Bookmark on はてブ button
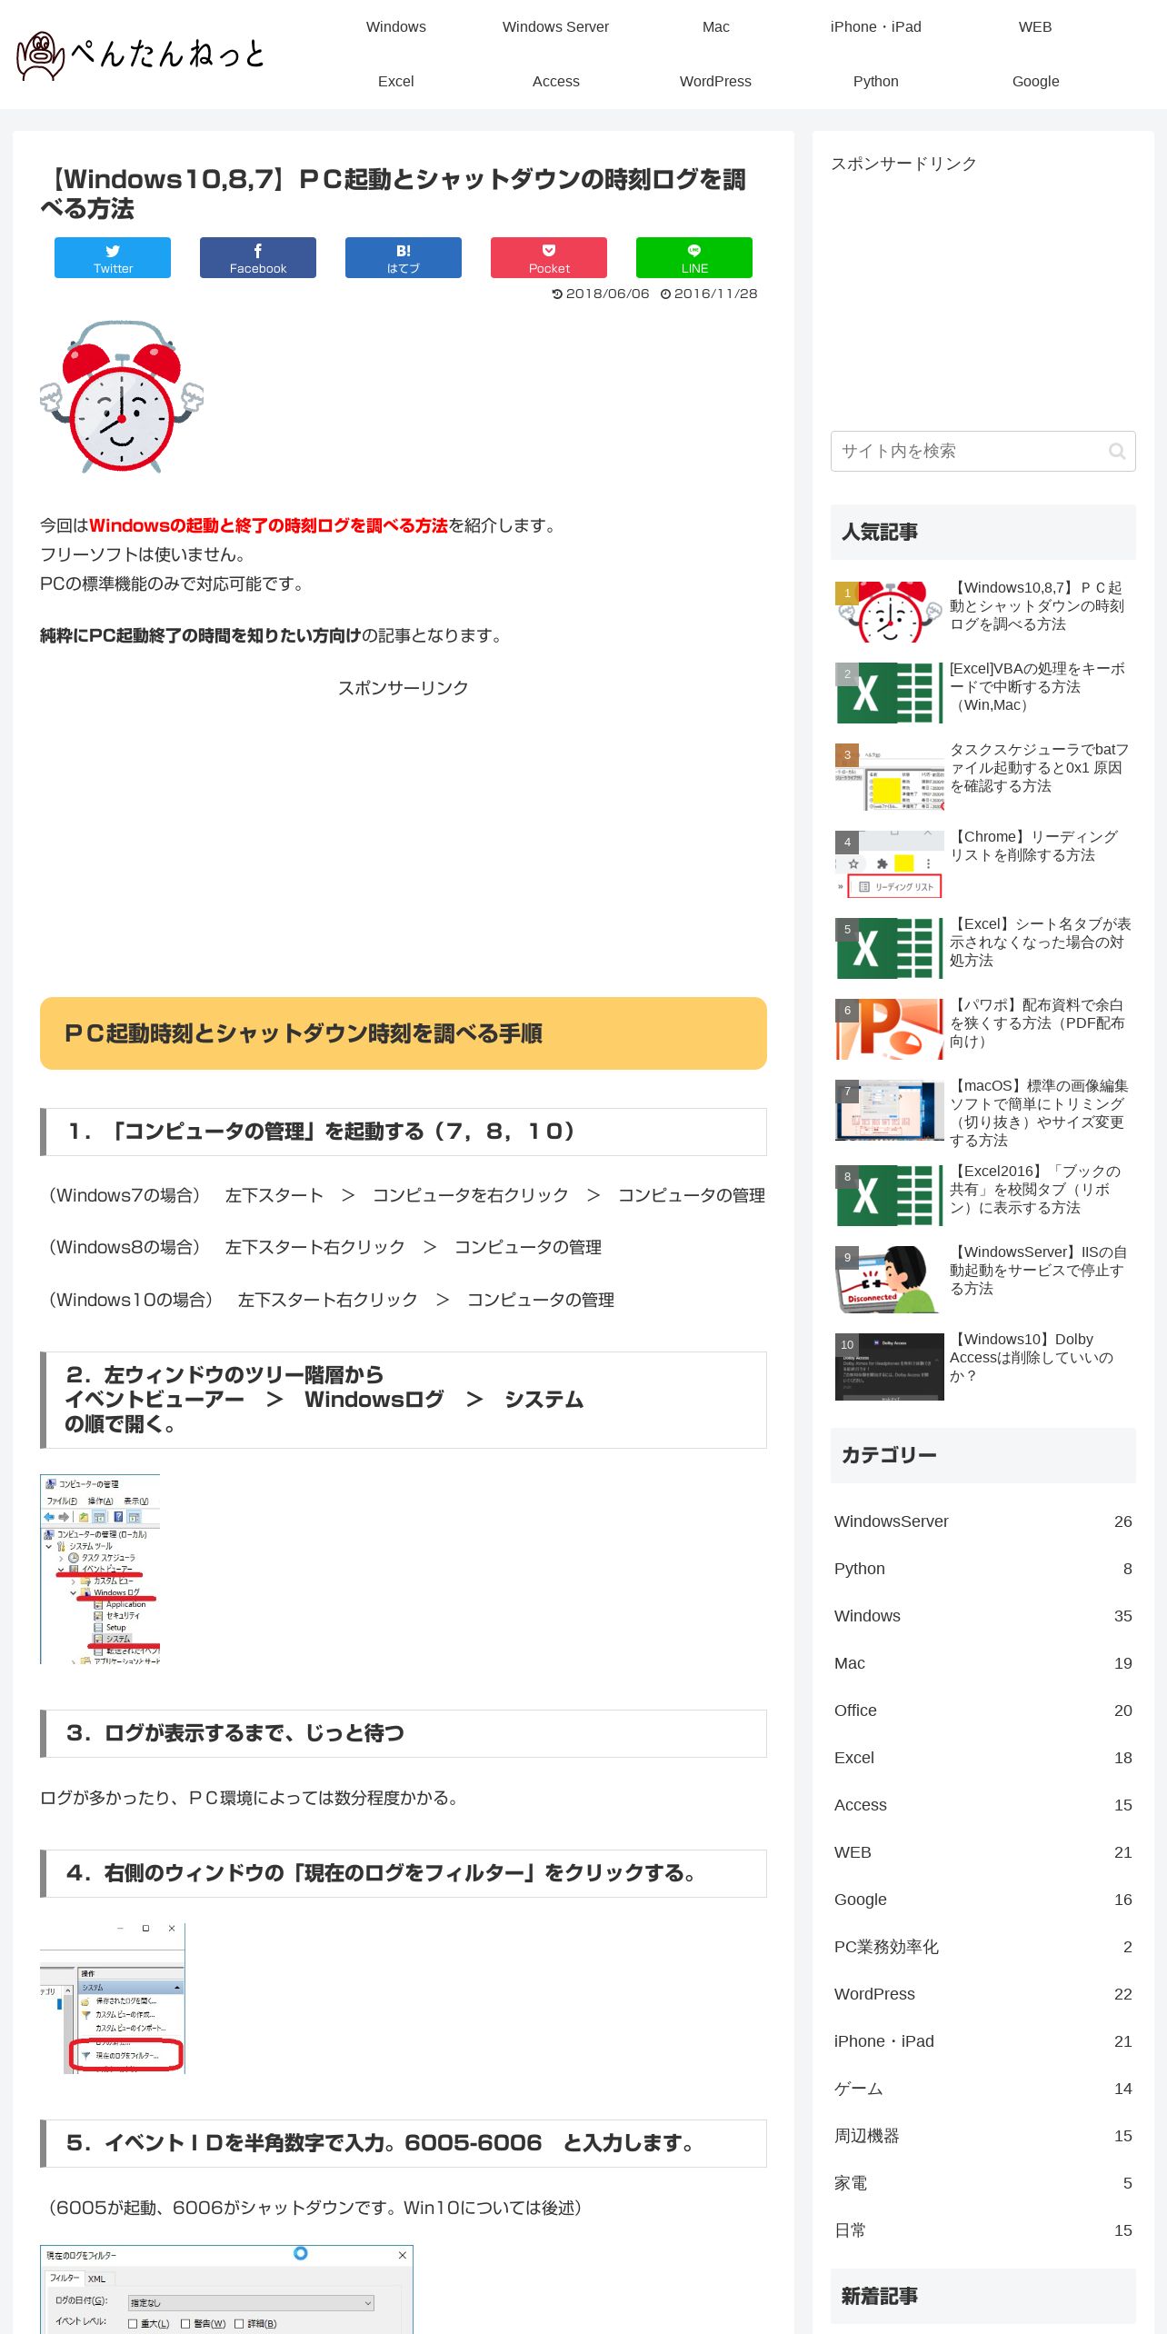 point(404,258)
